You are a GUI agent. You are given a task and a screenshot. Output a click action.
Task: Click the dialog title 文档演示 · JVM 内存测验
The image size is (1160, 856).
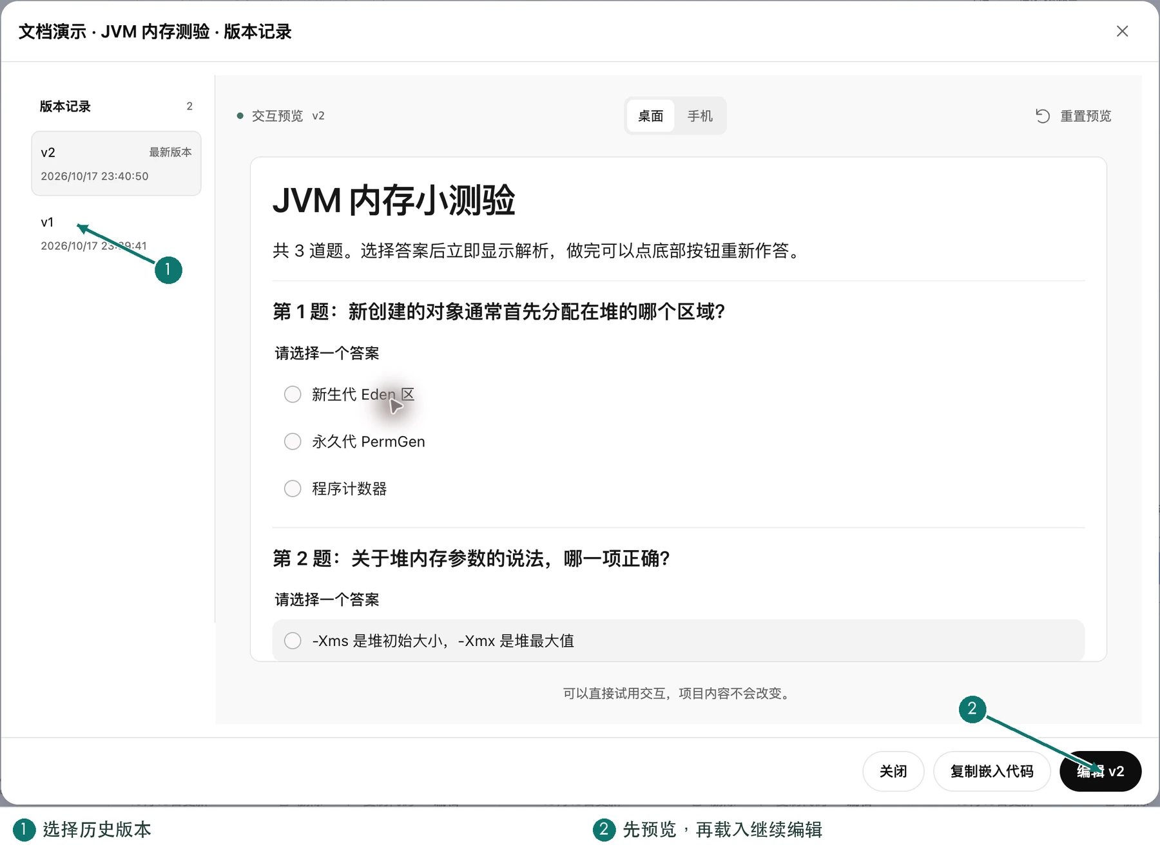[x=155, y=32]
